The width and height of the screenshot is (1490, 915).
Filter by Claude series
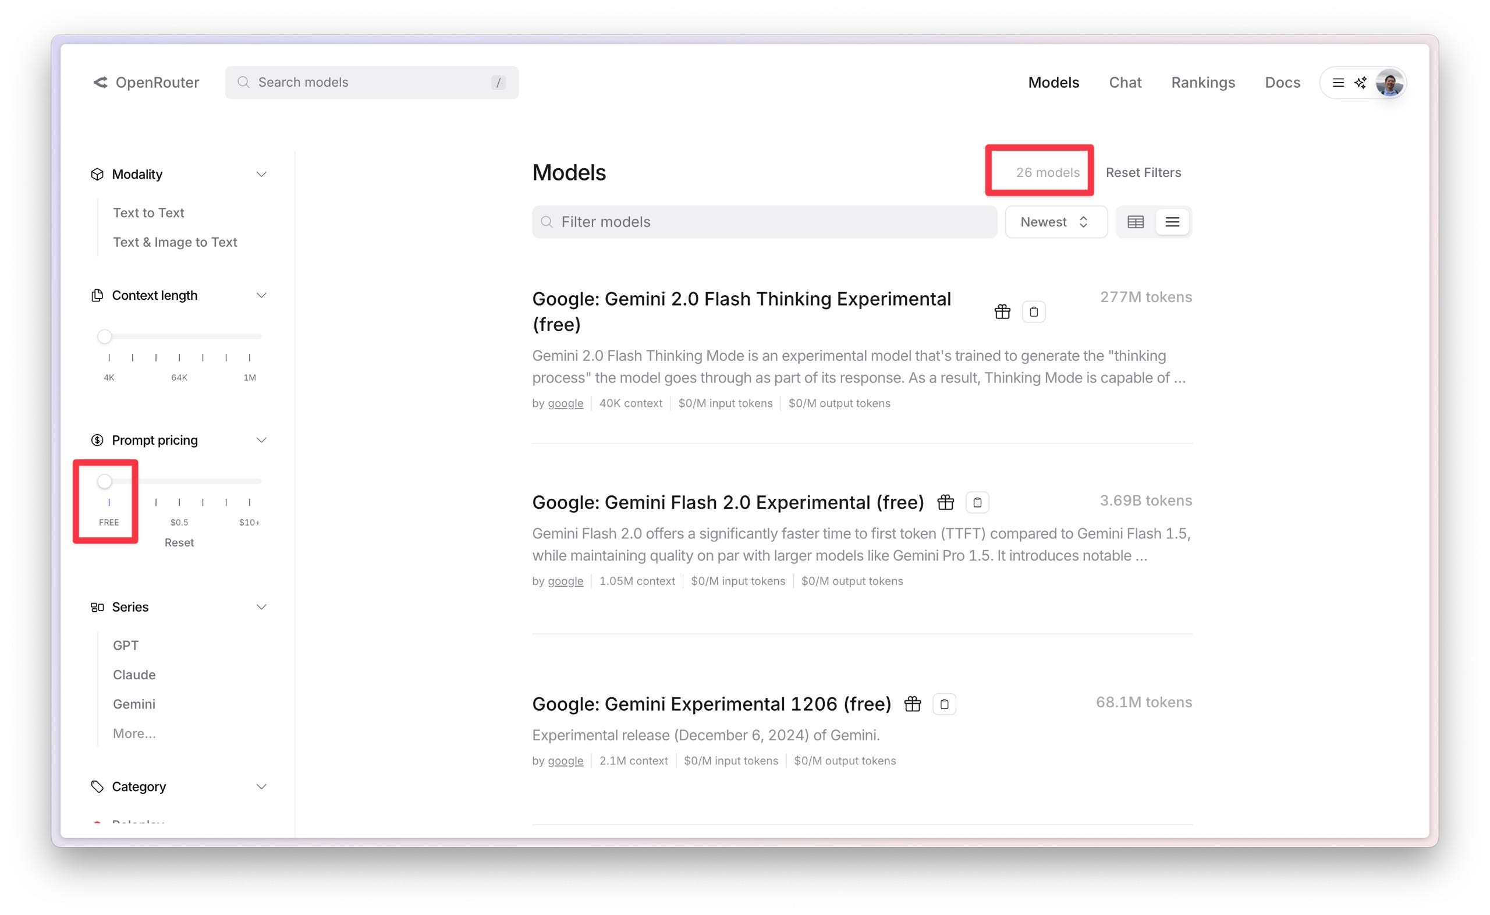point(134,675)
